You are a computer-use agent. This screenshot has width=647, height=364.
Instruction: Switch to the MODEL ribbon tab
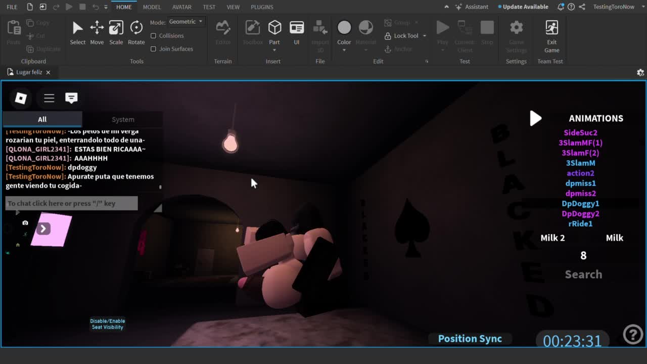[x=152, y=7]
